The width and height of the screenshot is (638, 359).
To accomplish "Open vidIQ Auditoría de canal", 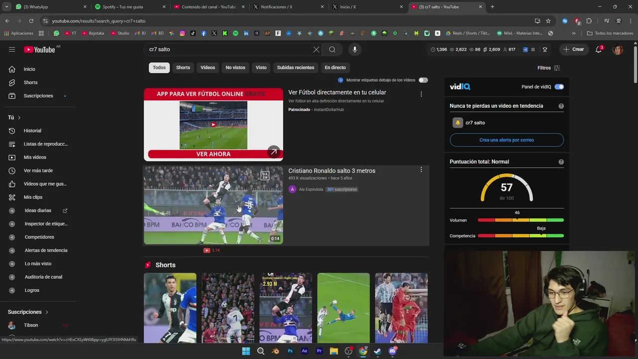I will [43, 277].
